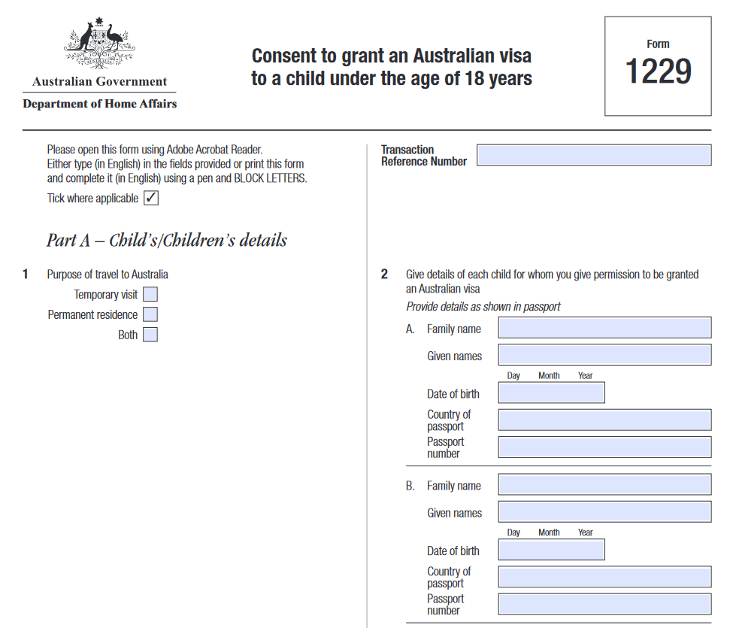Click child B Date of birth field

point(552,550)
